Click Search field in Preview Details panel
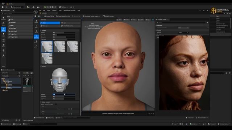Image resolution: width=232 pixels, height=130 pixels. click(181, 22)
